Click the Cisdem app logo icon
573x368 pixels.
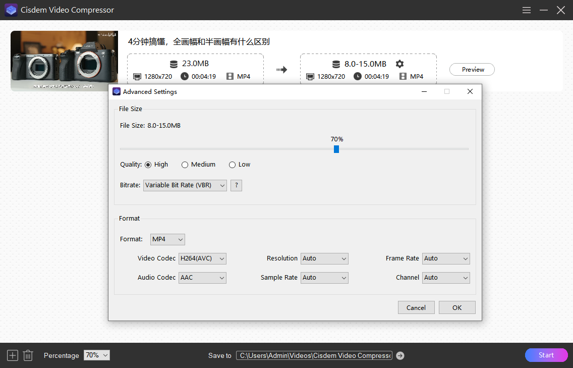click(11, 10)
